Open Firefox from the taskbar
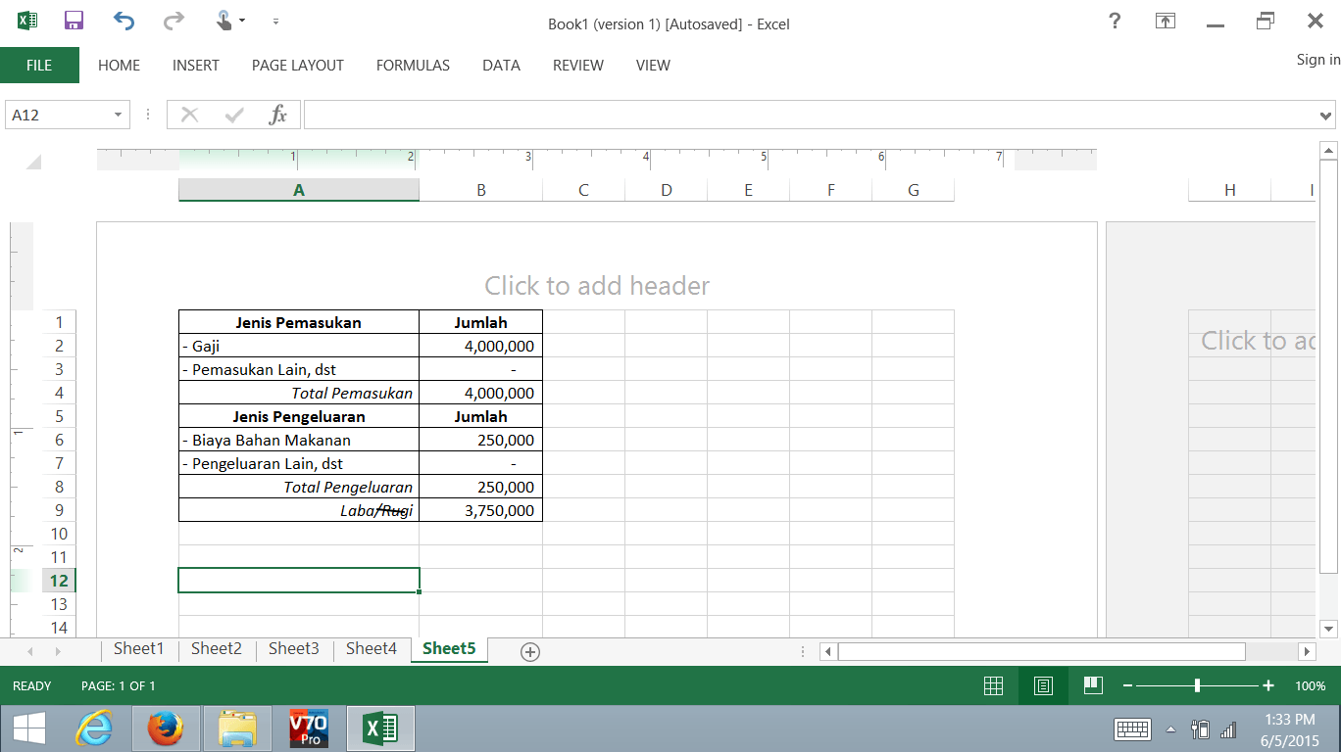 [167, 729]
